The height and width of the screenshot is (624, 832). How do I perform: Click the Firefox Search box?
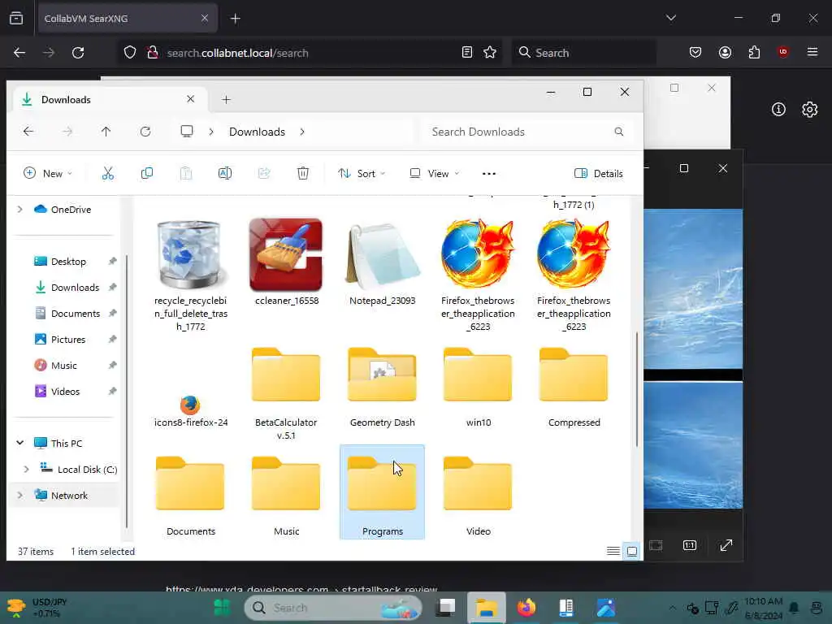coord(583,53)
